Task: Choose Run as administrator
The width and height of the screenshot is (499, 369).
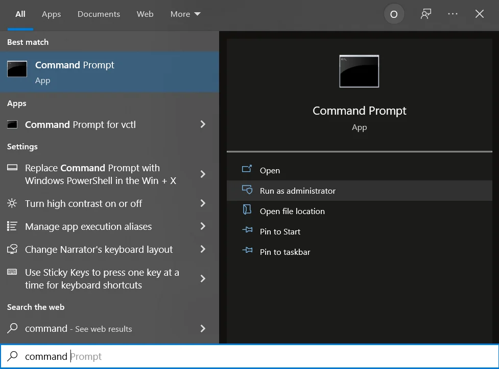Action: point(359,191)
